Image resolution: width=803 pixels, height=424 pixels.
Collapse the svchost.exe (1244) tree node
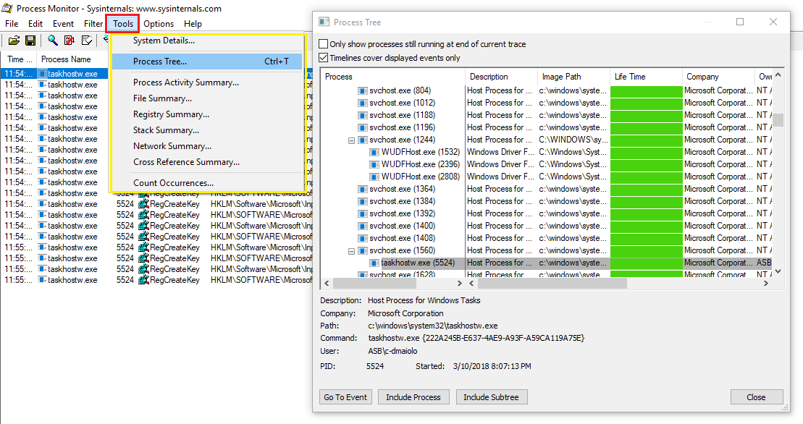[351, 140]
